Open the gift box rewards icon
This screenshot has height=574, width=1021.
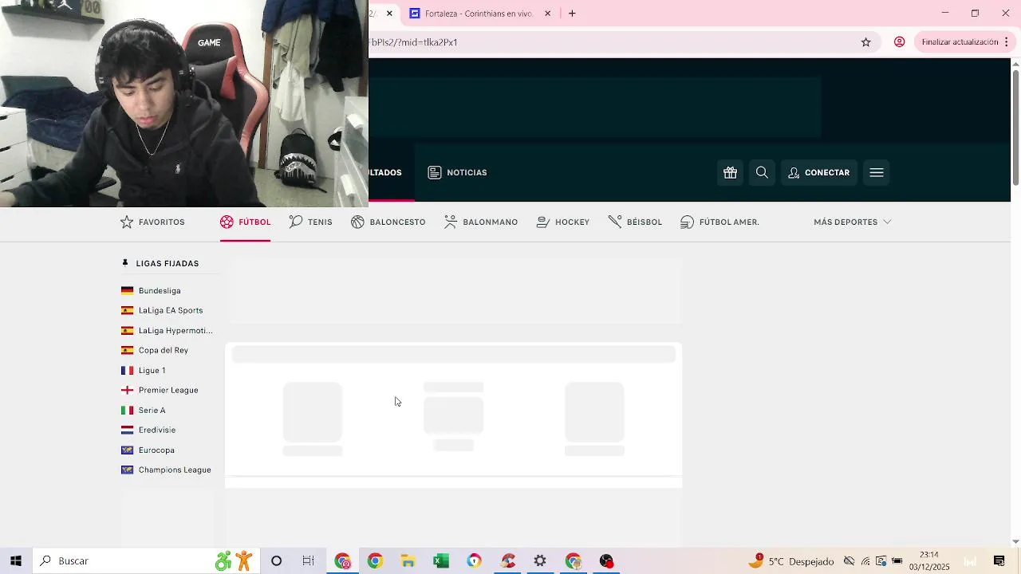(730, 172)
